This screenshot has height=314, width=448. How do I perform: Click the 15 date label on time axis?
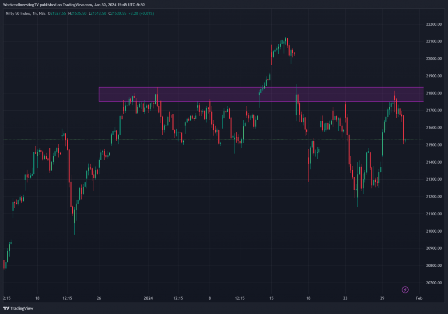271,298
